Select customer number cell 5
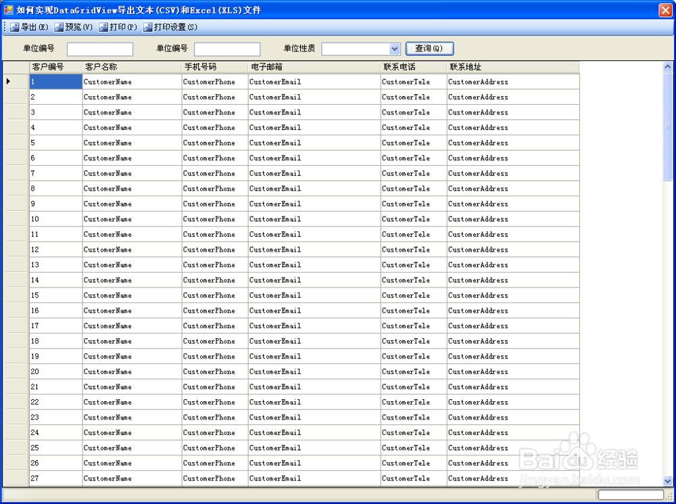The width and height of the screenshot is (676, 504). point(55,143)
